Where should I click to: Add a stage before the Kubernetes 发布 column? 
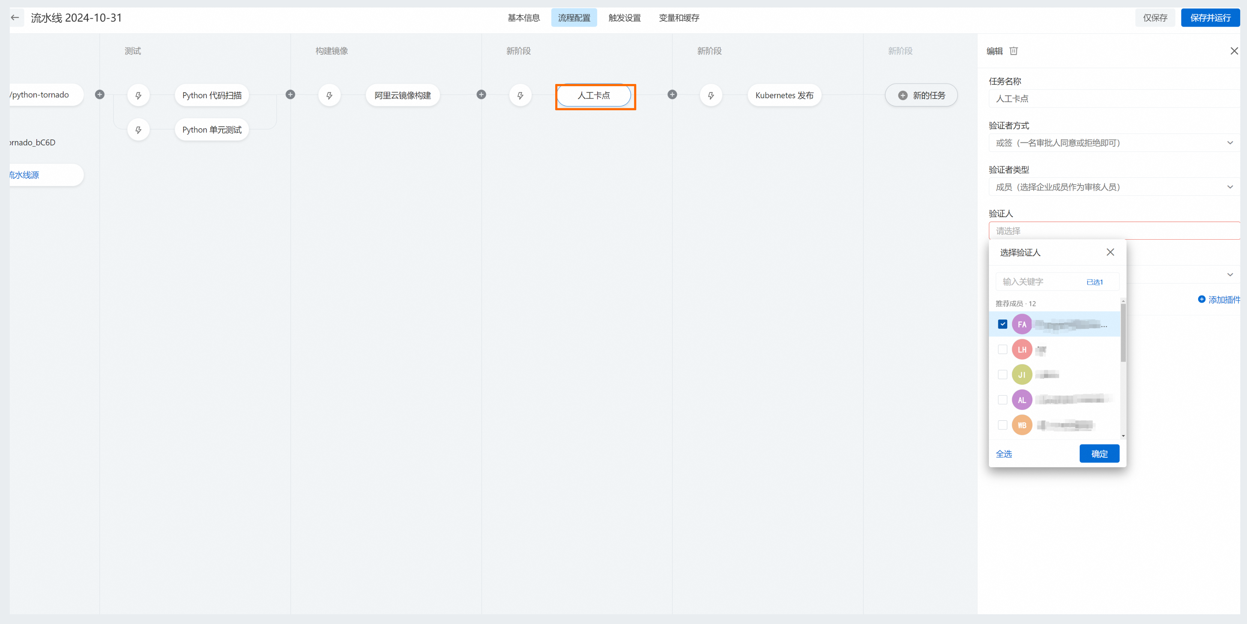point(672,95)
